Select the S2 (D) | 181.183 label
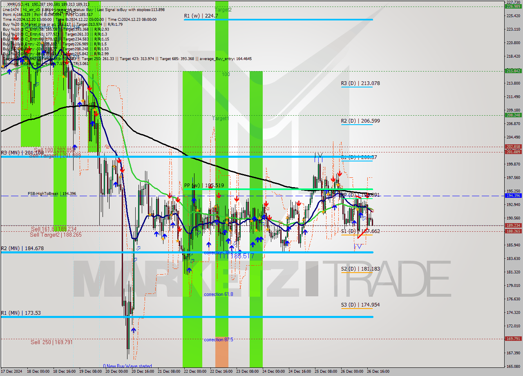The width and height of the screenshot is (523, 376). coord(360,269)
